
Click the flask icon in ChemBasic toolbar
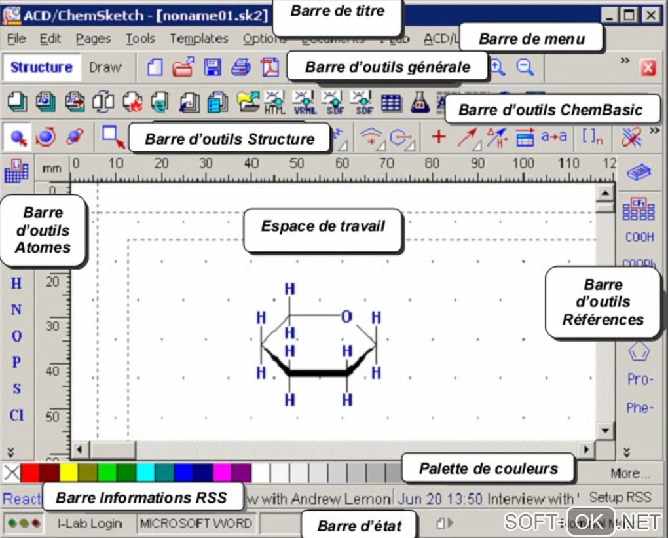(x=420, y=103)
